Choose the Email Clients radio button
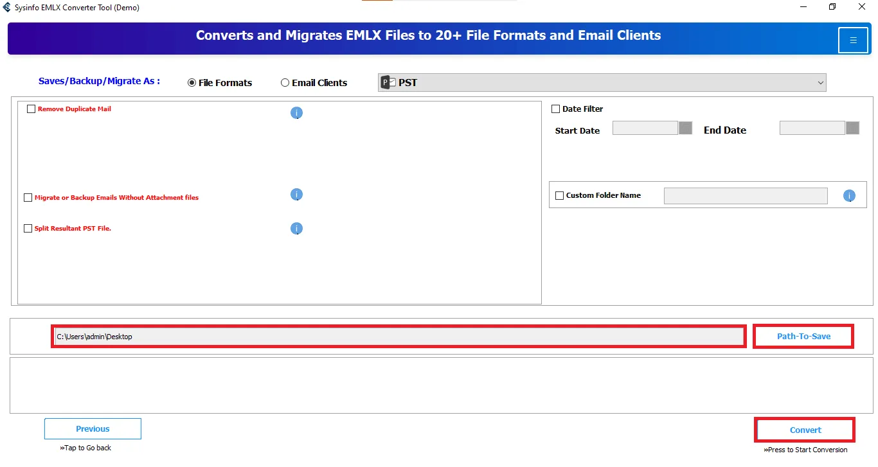 pyautogui.click(x=285, y=83)
